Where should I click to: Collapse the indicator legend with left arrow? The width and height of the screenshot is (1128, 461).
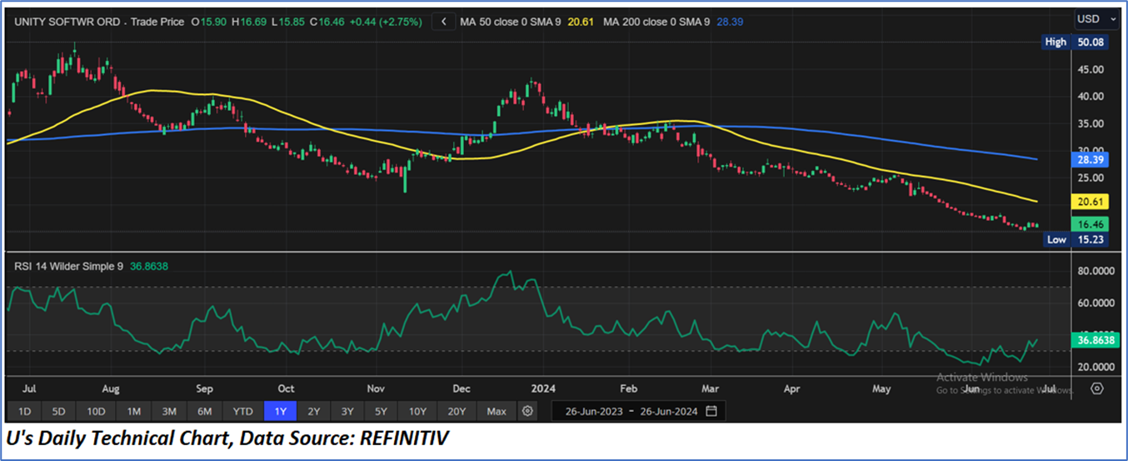tap(444, 22)
